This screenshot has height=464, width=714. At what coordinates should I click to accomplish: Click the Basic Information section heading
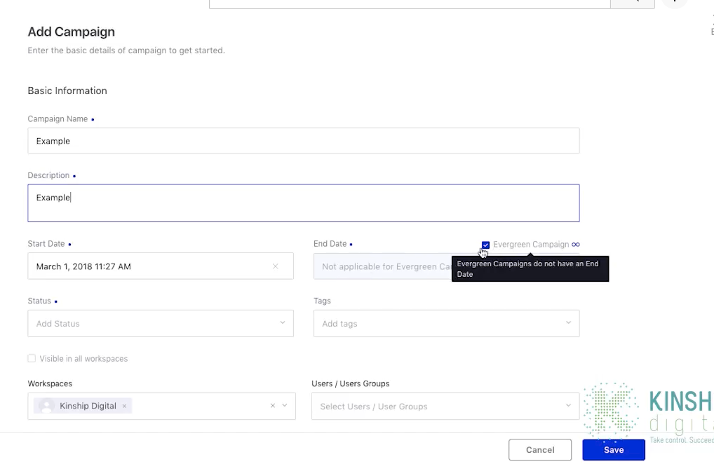pos(67,90)
